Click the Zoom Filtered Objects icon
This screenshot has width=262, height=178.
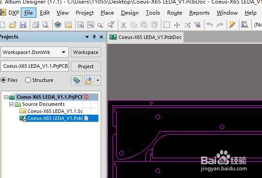[x=111, y=25]
